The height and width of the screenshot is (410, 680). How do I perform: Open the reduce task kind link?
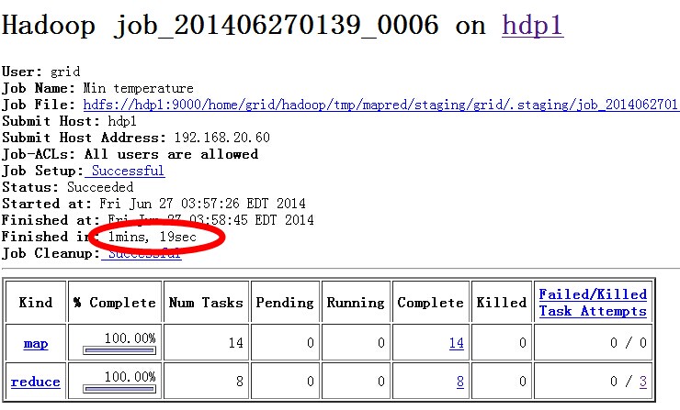(36, 382)
